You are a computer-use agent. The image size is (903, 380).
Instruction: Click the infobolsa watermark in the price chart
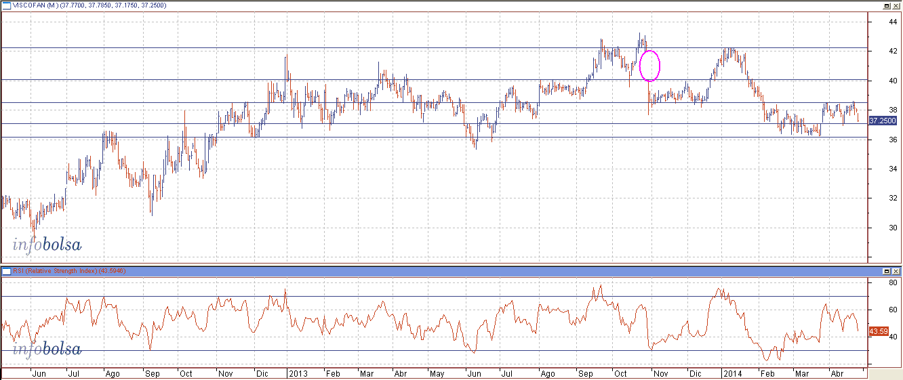(x=47, y=245)
